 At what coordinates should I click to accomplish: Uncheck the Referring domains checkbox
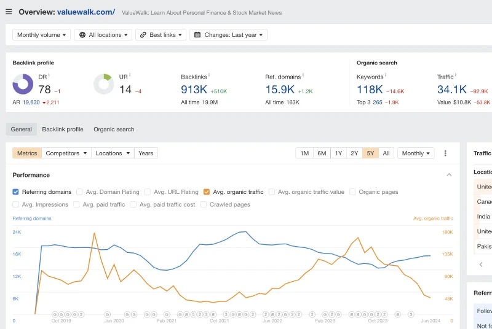tap(16, 192)
